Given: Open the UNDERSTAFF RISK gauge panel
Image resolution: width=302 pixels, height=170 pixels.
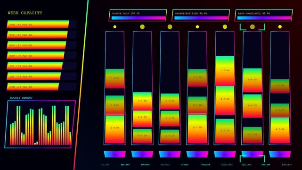Looking at the screenshot, I should click(201, 15).
